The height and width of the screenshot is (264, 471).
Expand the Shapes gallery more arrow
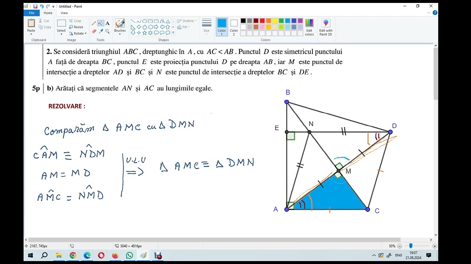[173, 33]
